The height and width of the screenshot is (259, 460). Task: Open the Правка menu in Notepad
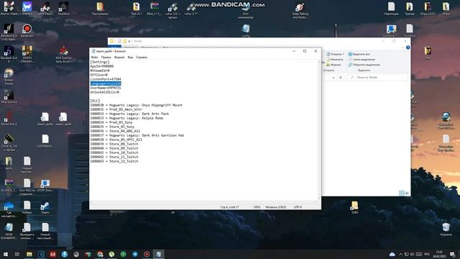[106, 58]
